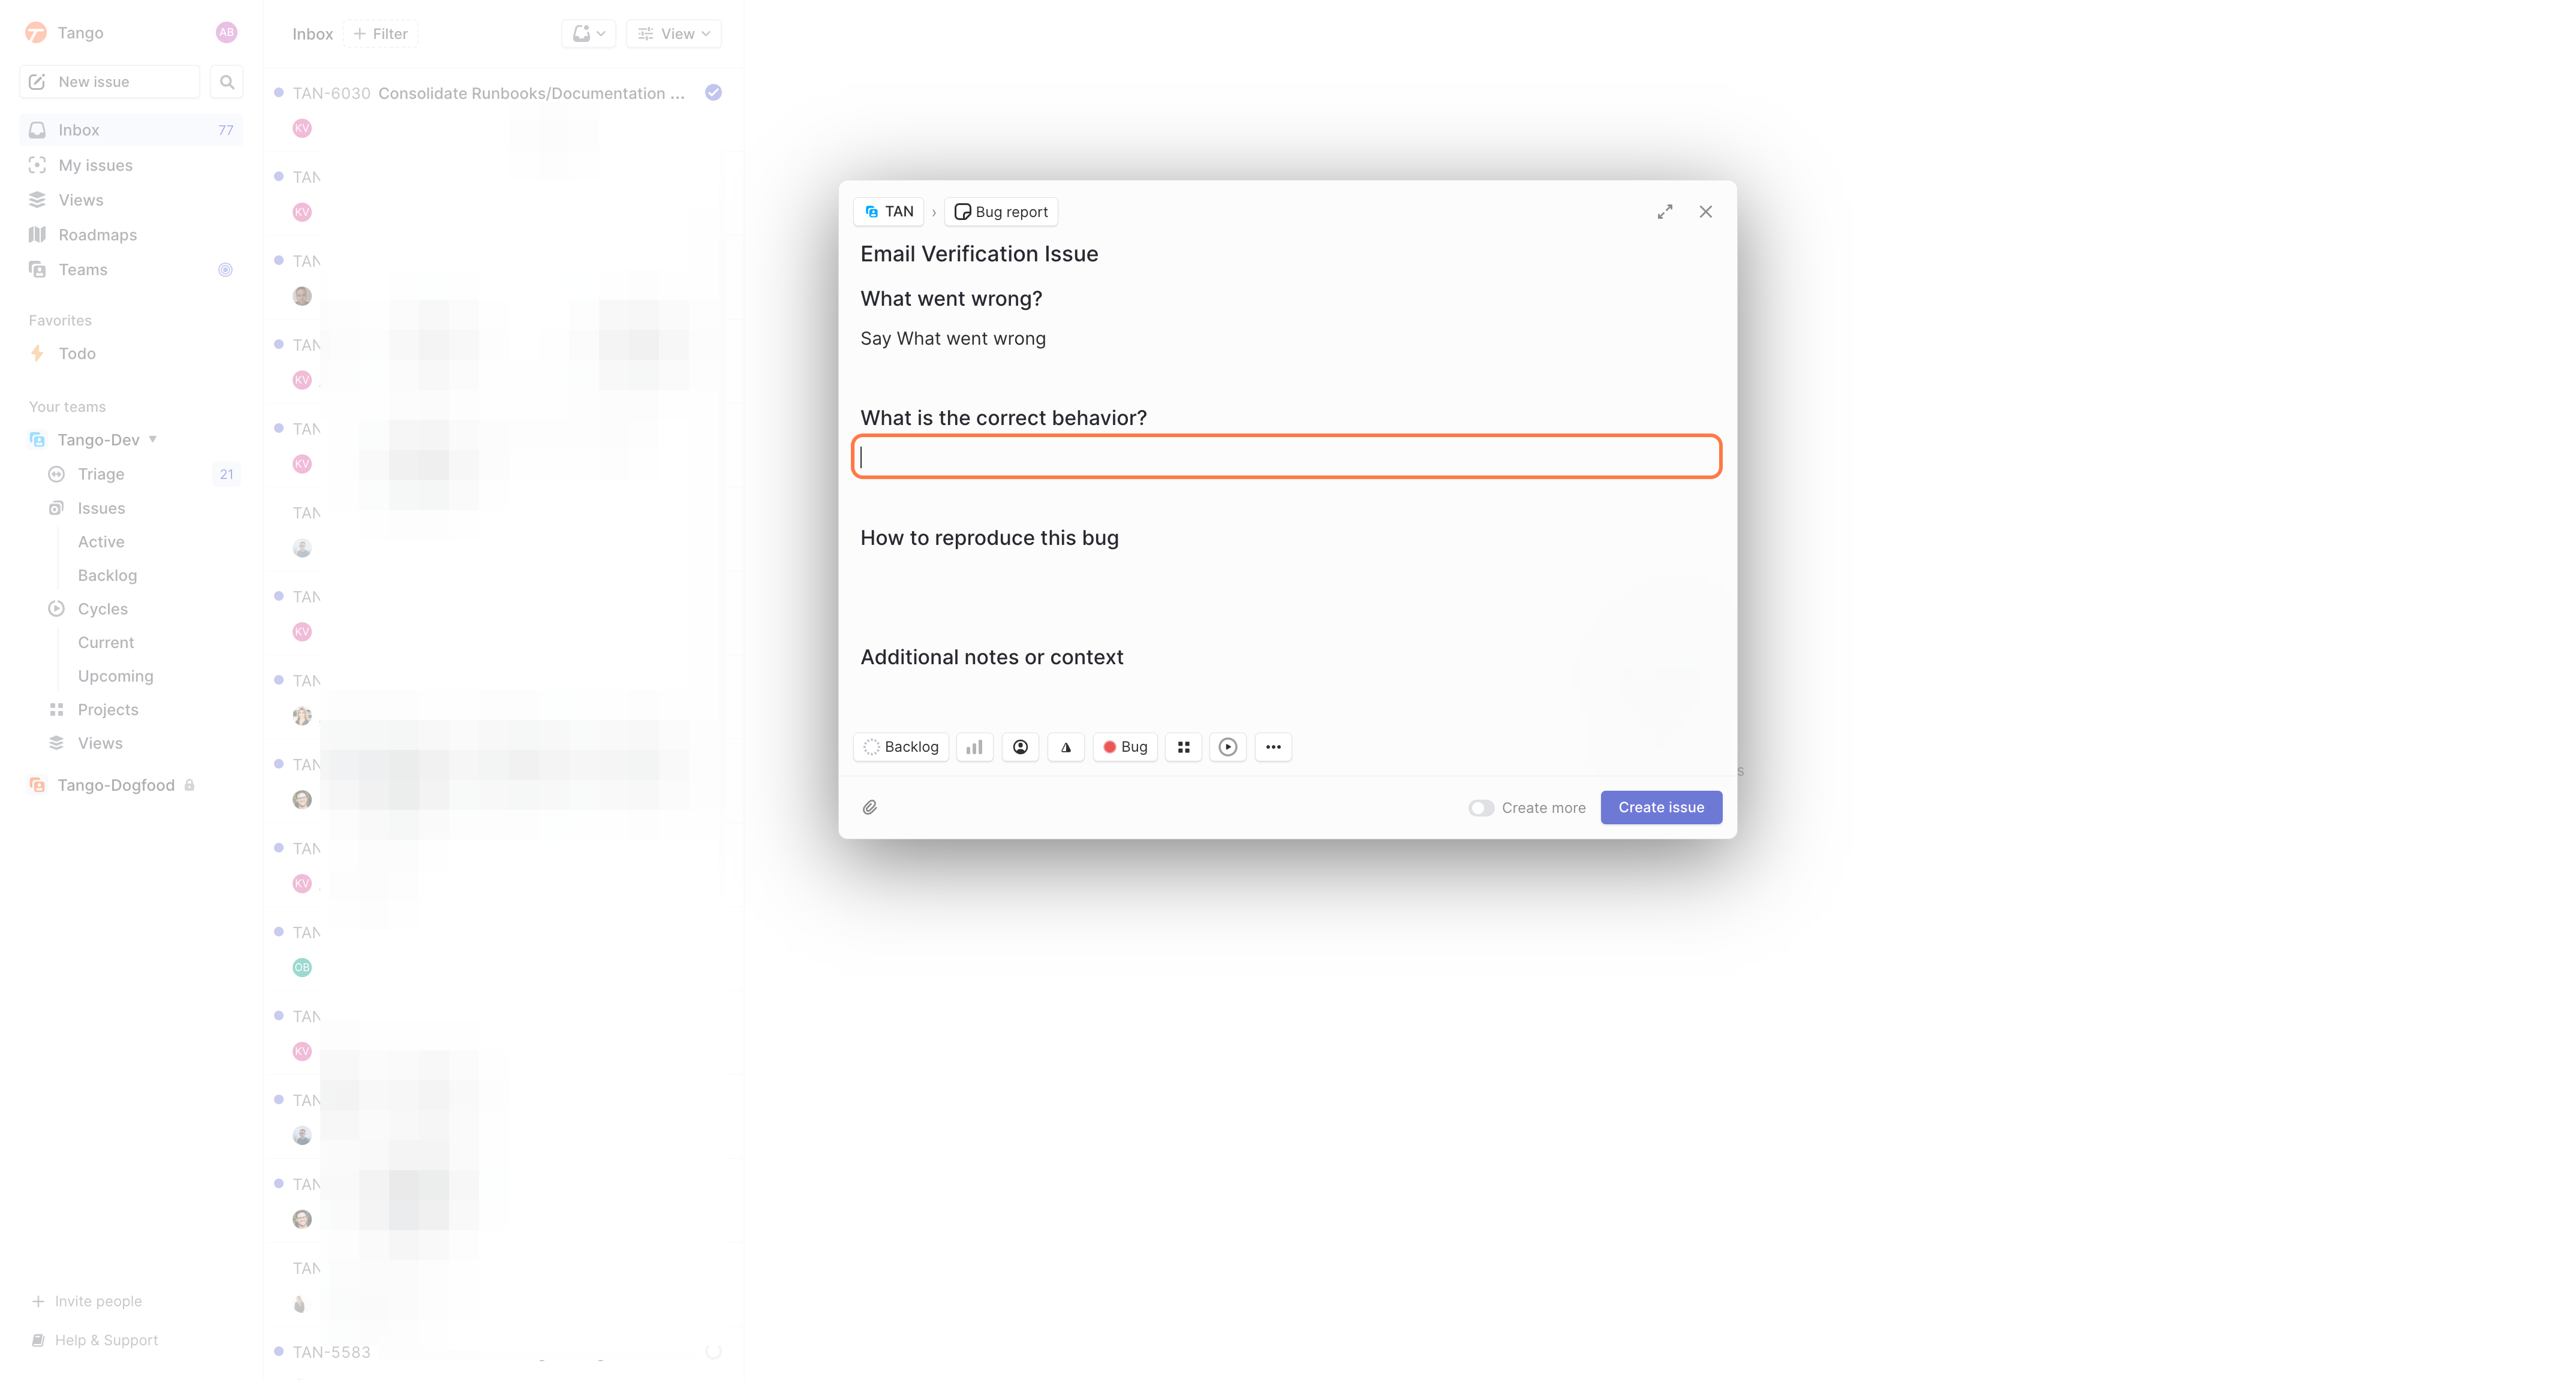Image resolution: width=2576 pixels, height=1380 pixels.
Task: Open search using magnifier icon in sidebar
Action: click(227, 82)
